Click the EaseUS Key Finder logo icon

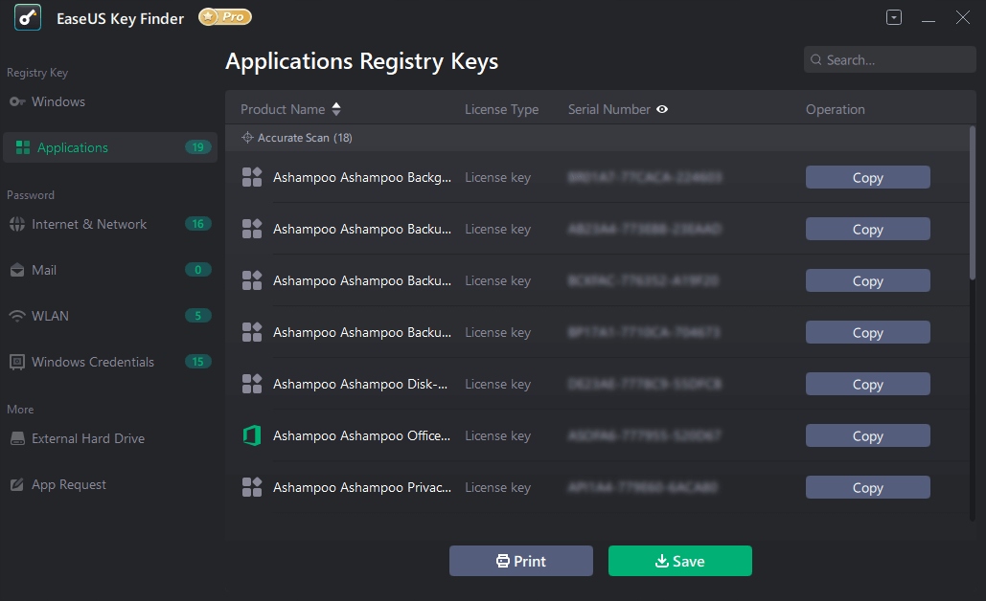(x=28, y=18)
